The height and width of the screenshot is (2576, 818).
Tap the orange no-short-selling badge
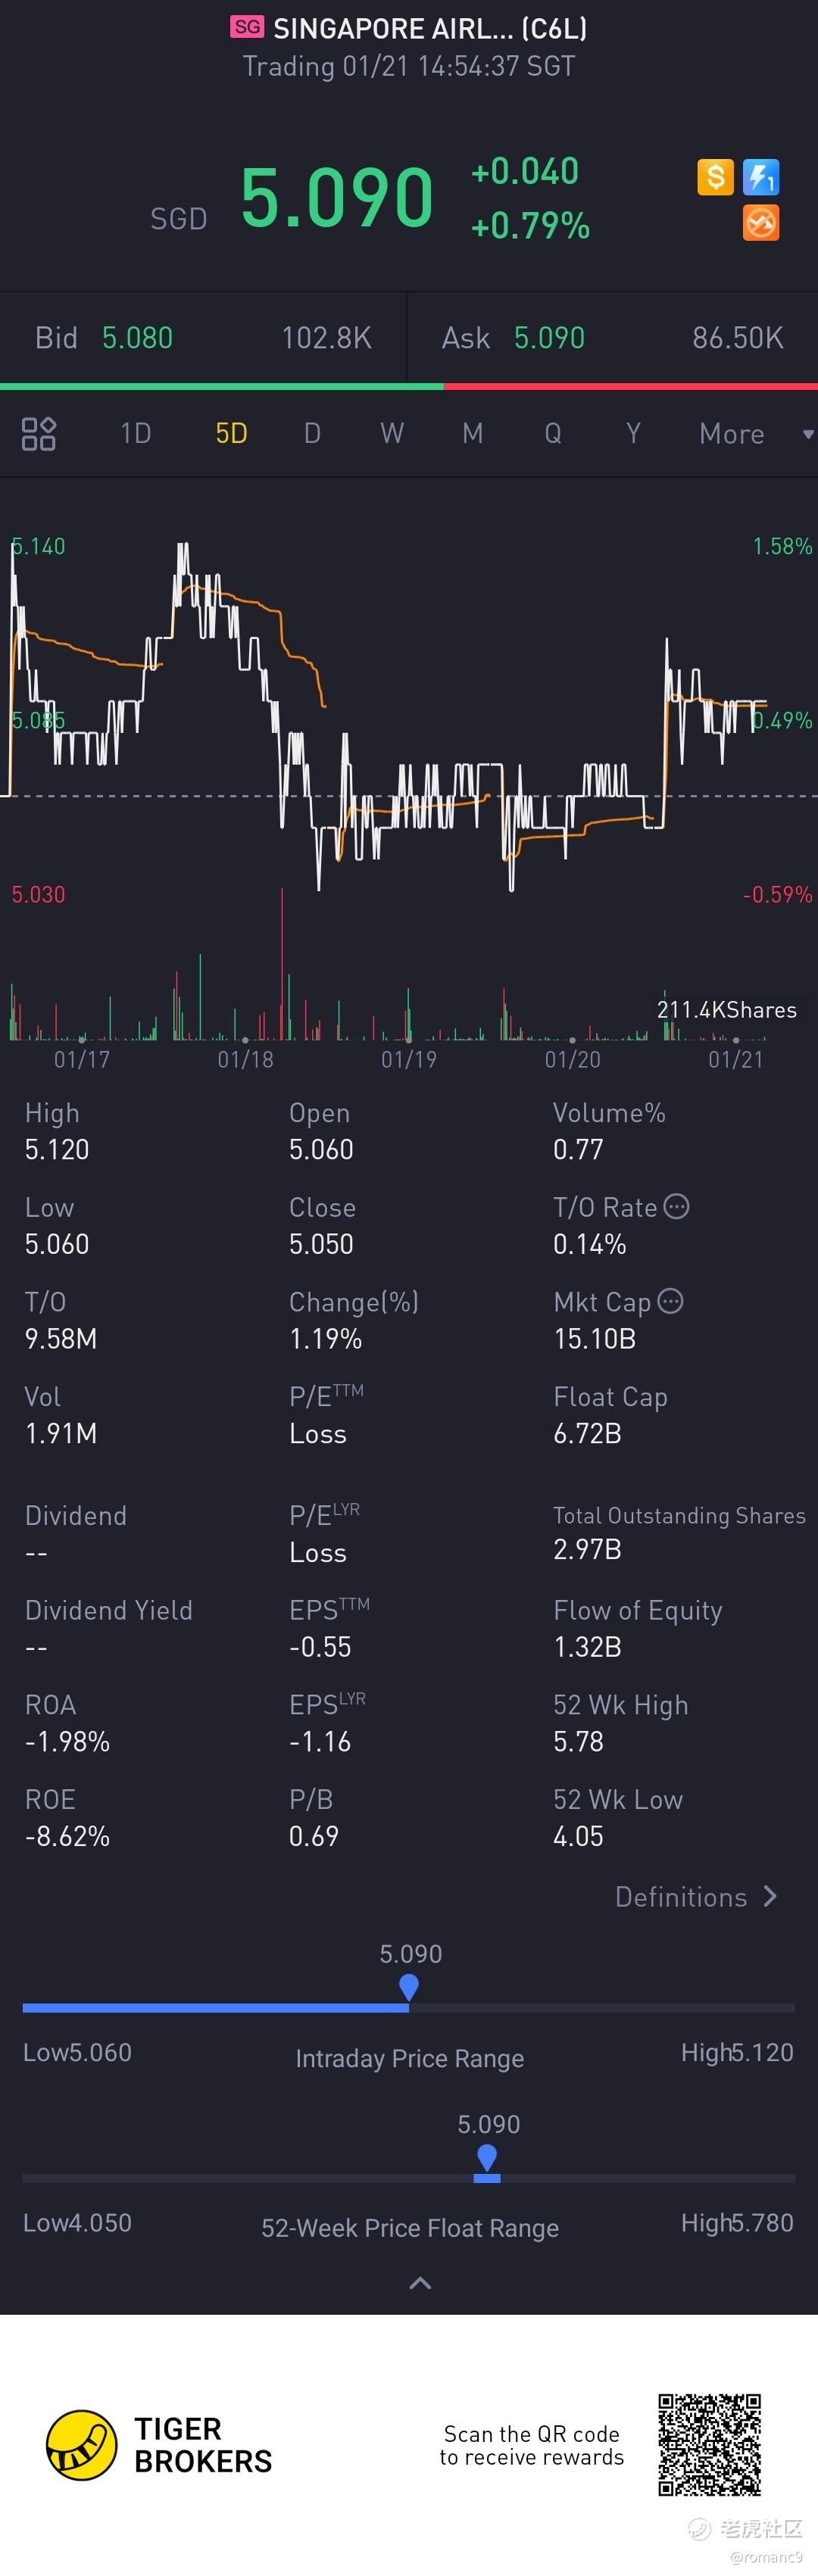click(x=761, y=223)
